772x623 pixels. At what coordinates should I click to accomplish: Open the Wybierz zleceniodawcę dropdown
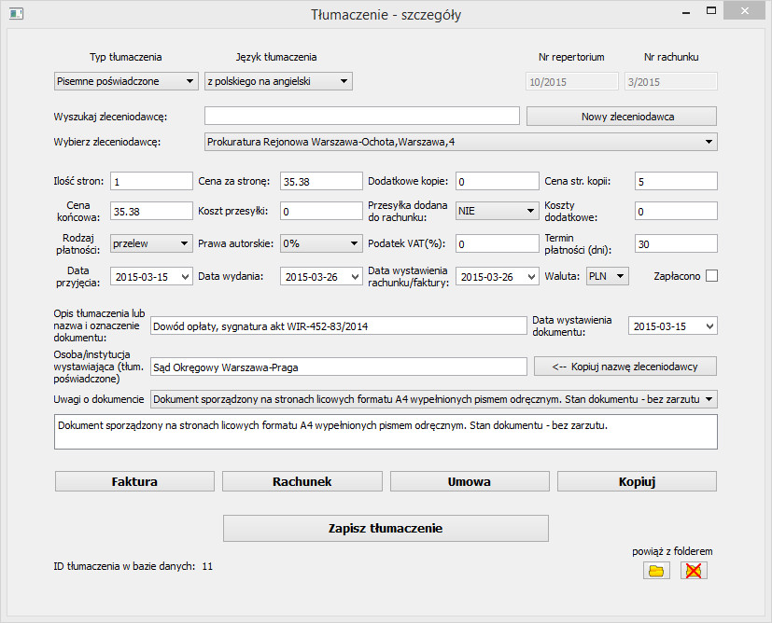[x=461, y=142]
